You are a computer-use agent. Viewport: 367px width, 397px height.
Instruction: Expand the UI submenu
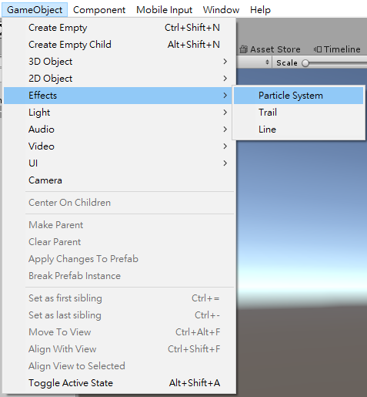pyautogui.click(x=119, y=163)
